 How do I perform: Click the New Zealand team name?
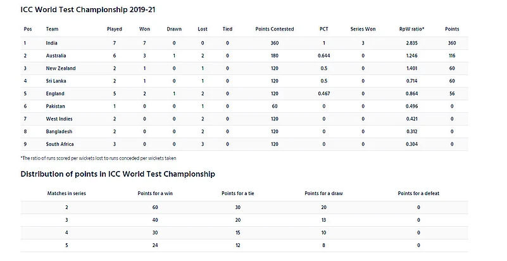pos(61,68)
